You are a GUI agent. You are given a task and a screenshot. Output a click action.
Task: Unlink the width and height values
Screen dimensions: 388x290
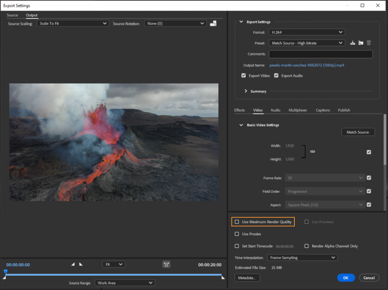[x=312, y=151]
